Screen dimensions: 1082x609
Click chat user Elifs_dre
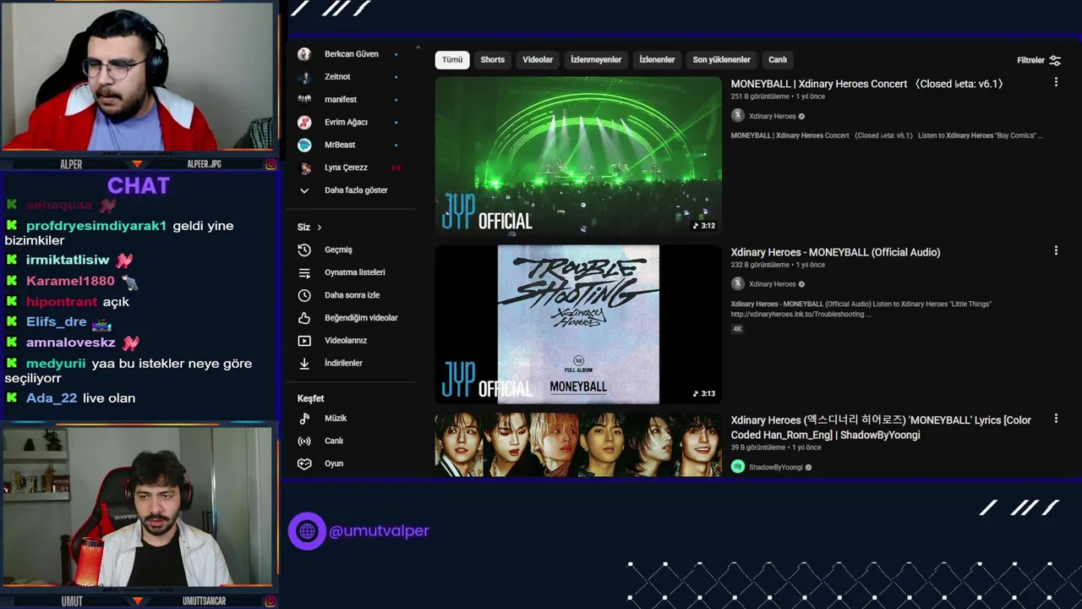coord(57,322)
